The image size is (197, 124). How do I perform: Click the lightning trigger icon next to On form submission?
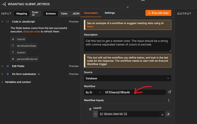point(39,74)
